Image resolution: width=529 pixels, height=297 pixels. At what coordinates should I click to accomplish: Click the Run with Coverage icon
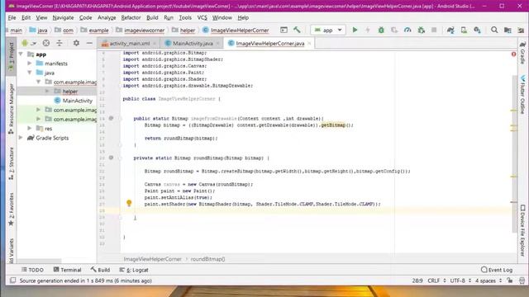click(394, 30)
